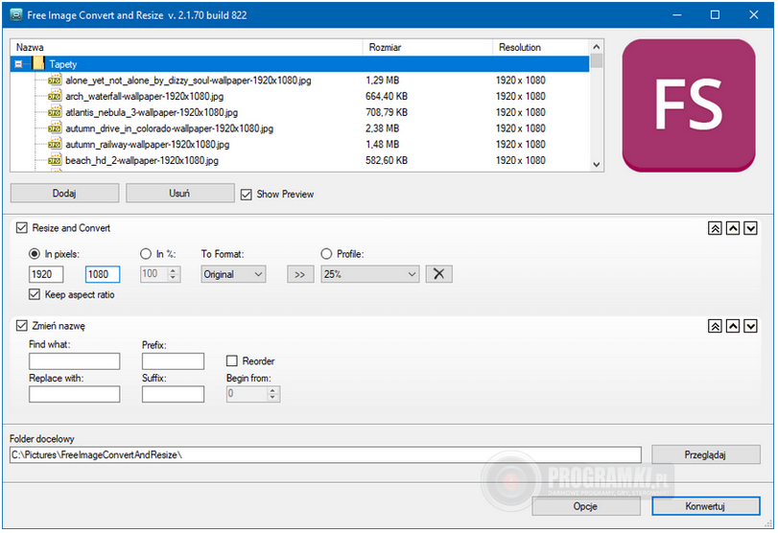Select the Tapety folder row
This screenshot has height=533, width=778.
[299, 64]
